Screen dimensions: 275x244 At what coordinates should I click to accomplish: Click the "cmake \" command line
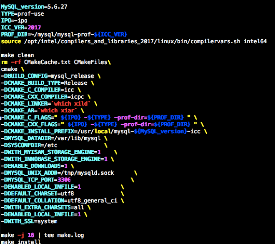12,69
